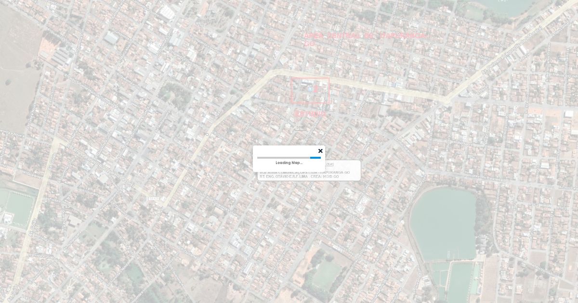Click the small circle marker on diagonal avenue
This screenshot has height=303, width=578.
pyautogui.click(x=207, y=134)
